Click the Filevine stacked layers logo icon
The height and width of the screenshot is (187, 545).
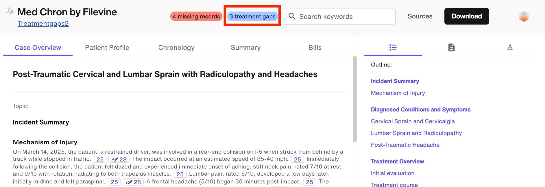524,16
